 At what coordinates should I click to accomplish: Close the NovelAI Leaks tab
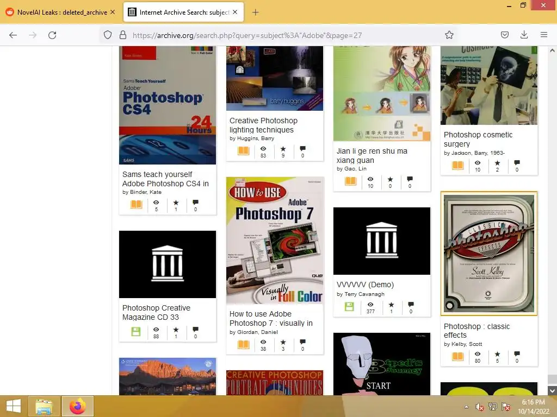(113, 12)
